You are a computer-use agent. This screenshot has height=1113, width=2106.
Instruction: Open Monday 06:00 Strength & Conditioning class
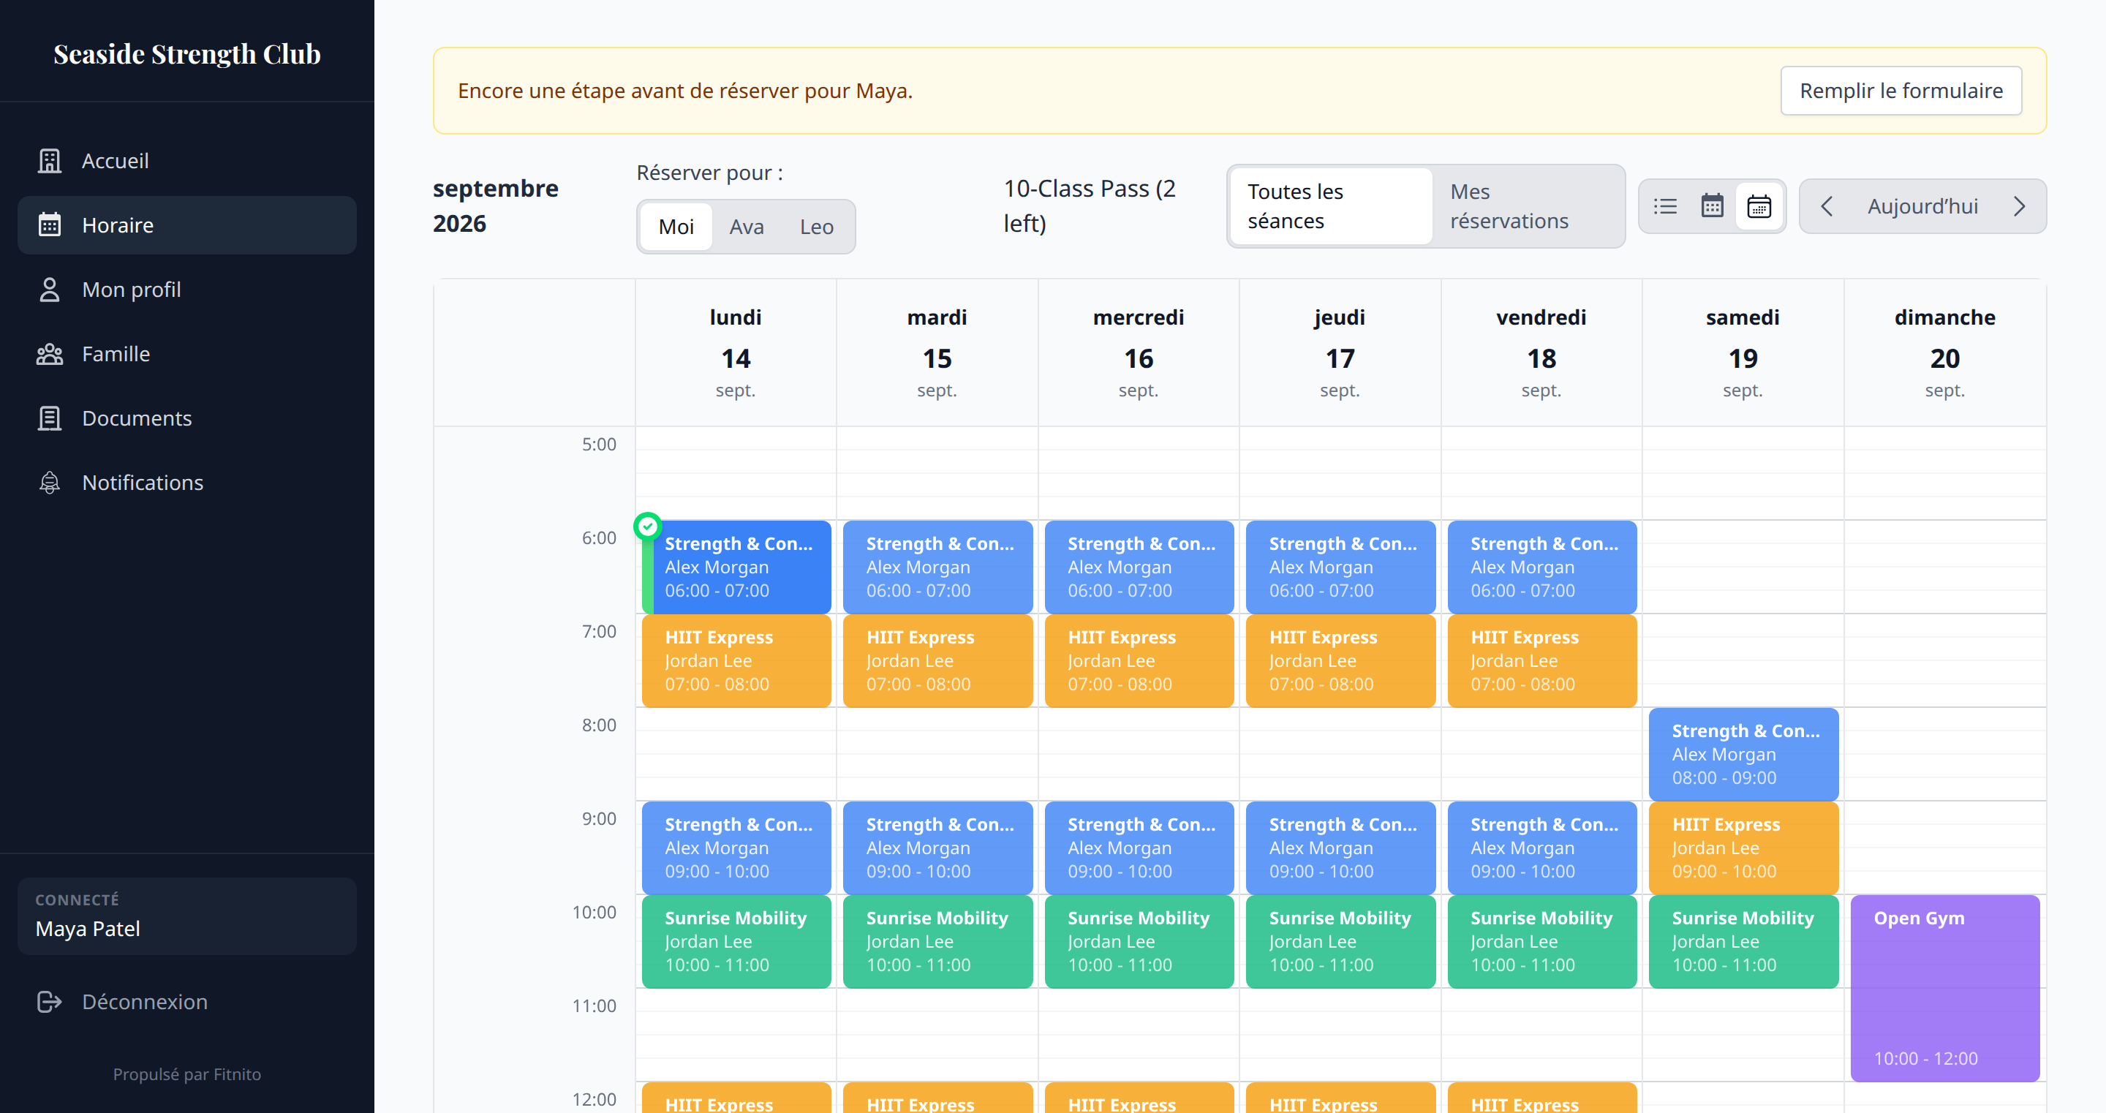(736, 567)
